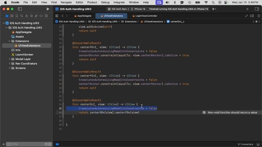Add an editor on the right
The height and width of the screenshot is (147, 262).
(259, 16)
